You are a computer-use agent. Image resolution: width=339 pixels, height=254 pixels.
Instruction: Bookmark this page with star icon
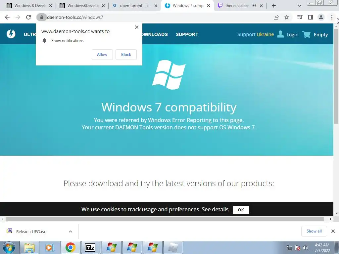tap(287, 17)
